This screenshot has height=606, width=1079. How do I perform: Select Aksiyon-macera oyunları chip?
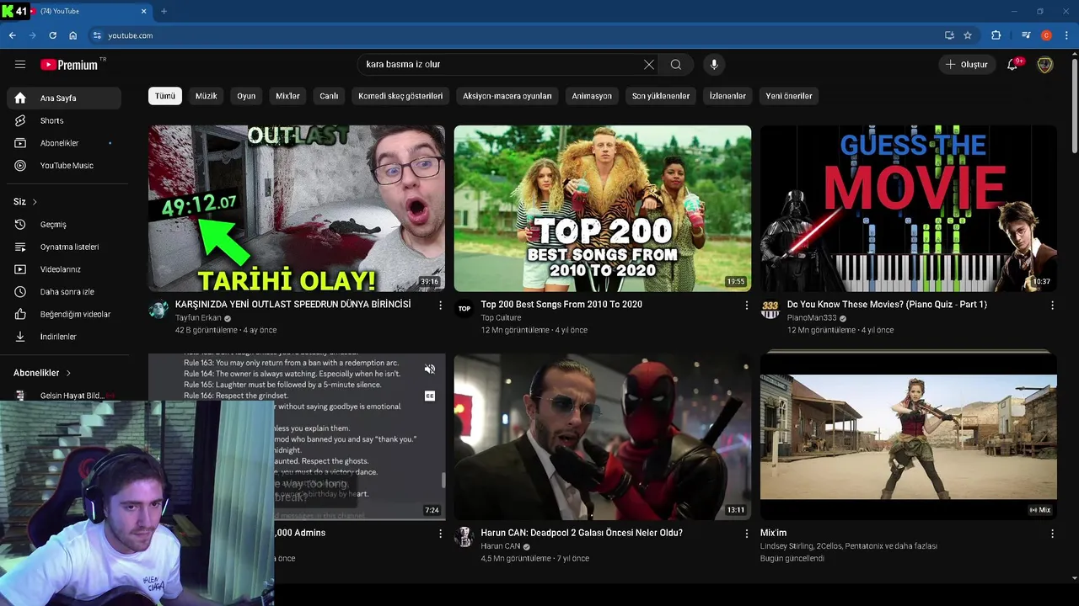point(507,96)
